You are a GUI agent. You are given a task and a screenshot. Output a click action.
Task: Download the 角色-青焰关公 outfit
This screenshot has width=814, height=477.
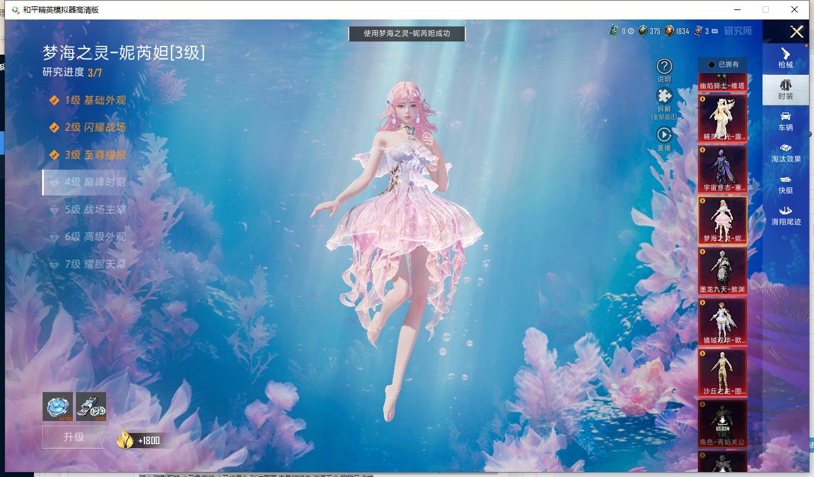pos(723,424)
